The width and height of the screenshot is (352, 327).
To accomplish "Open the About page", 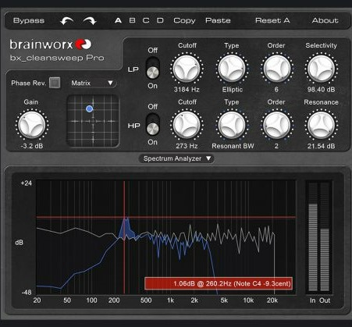I will pyautogui.click(x=325, y=20).
